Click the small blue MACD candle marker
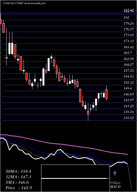The width and height of the screenshot is (137, 192). [115, 173]
